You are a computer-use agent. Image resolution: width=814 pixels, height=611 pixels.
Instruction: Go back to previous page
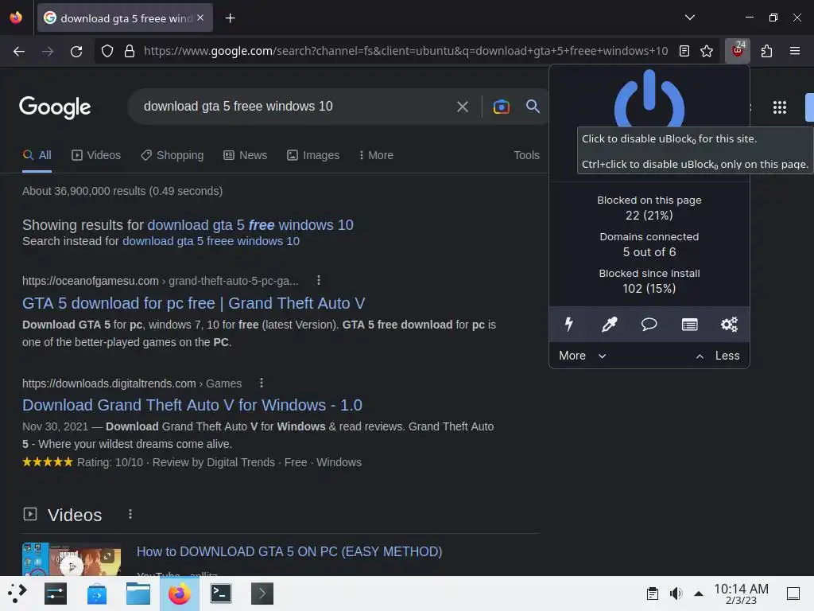[19, 51]
